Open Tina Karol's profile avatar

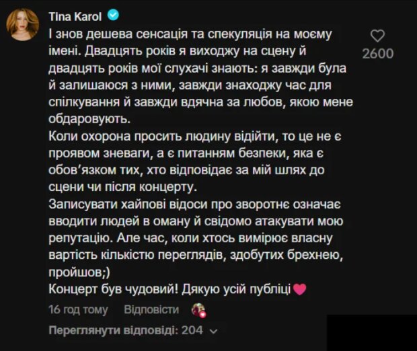click(x=23, y=26)
